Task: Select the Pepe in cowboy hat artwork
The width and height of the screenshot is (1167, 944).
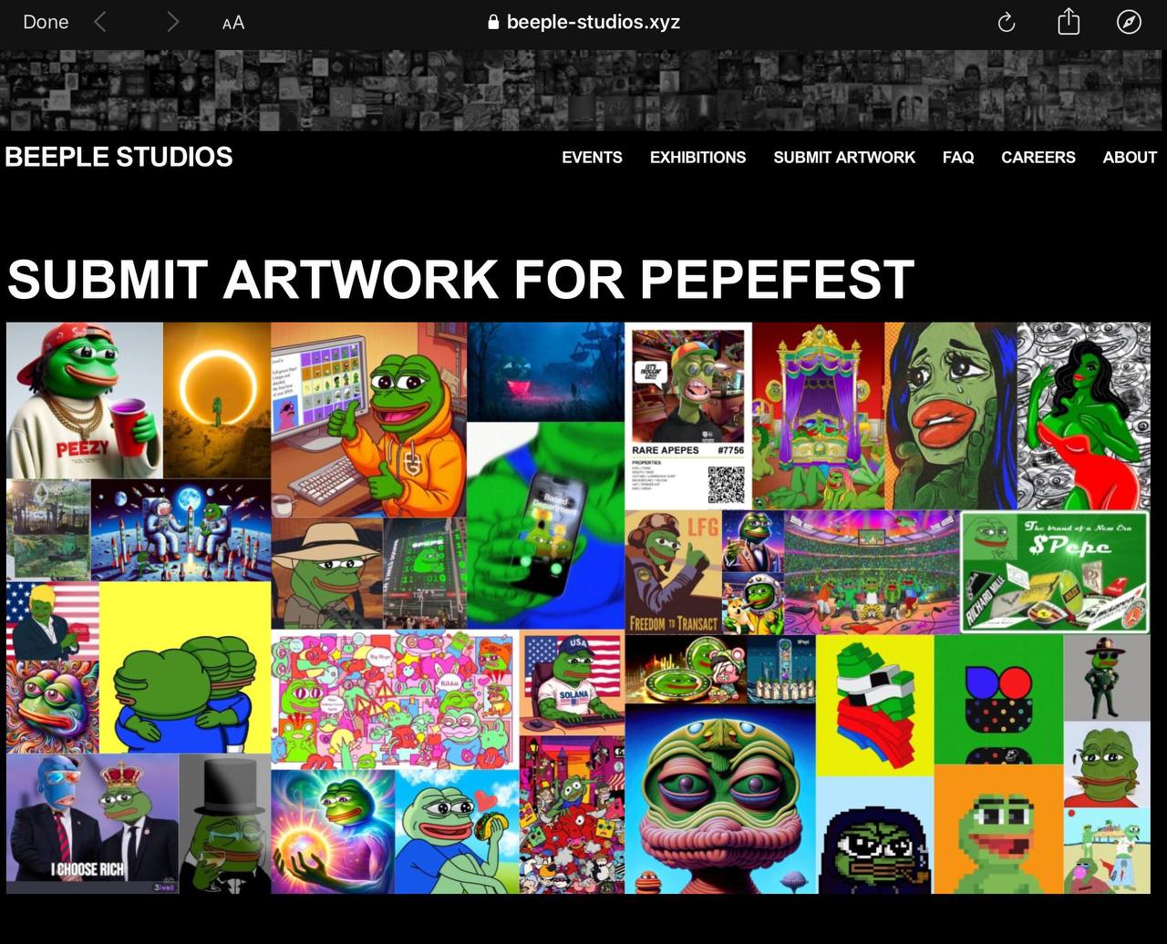Action: [326, 573]
